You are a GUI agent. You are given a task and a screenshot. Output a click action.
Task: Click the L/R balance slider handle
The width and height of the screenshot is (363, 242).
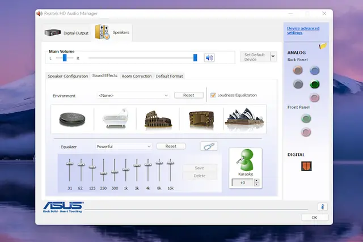pyautogui.click(x=65, y=58)
